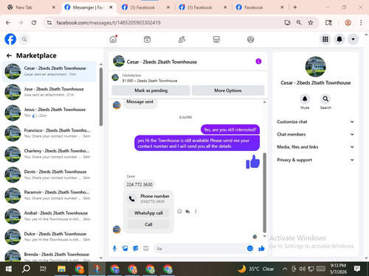
Task: Open Chrome three-dot menu
Action: click(361, 23)
